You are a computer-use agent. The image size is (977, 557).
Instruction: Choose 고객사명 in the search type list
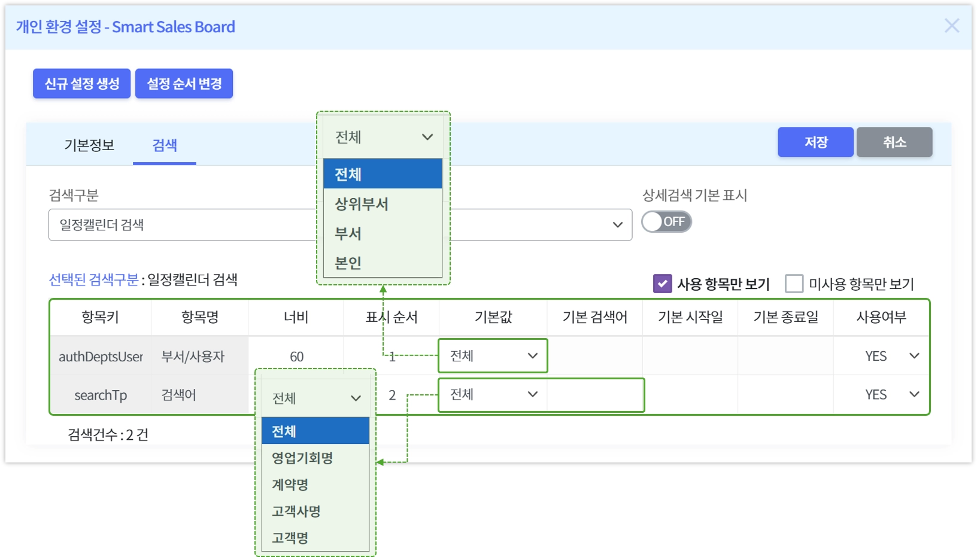(x=315, y=511)
